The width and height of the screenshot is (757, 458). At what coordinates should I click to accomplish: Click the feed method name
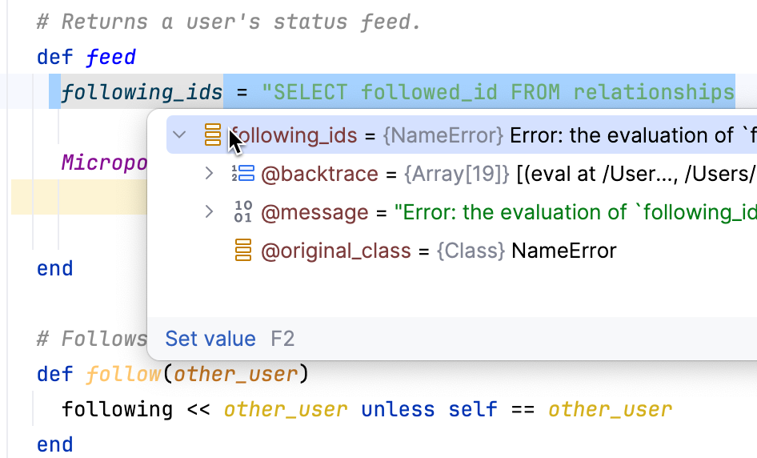tap(111, 58)
